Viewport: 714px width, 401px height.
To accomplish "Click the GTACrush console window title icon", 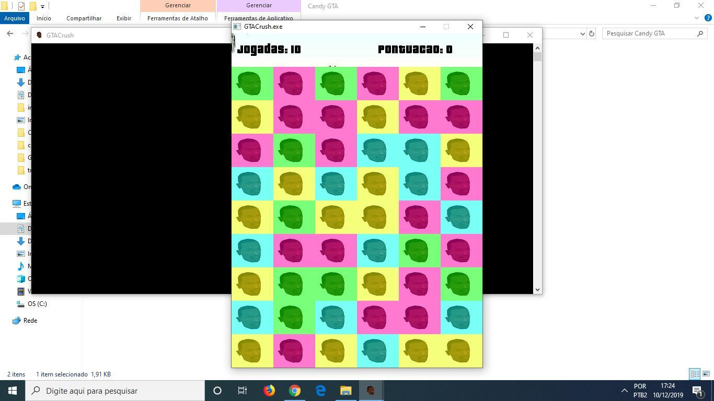I will [39, 35].
